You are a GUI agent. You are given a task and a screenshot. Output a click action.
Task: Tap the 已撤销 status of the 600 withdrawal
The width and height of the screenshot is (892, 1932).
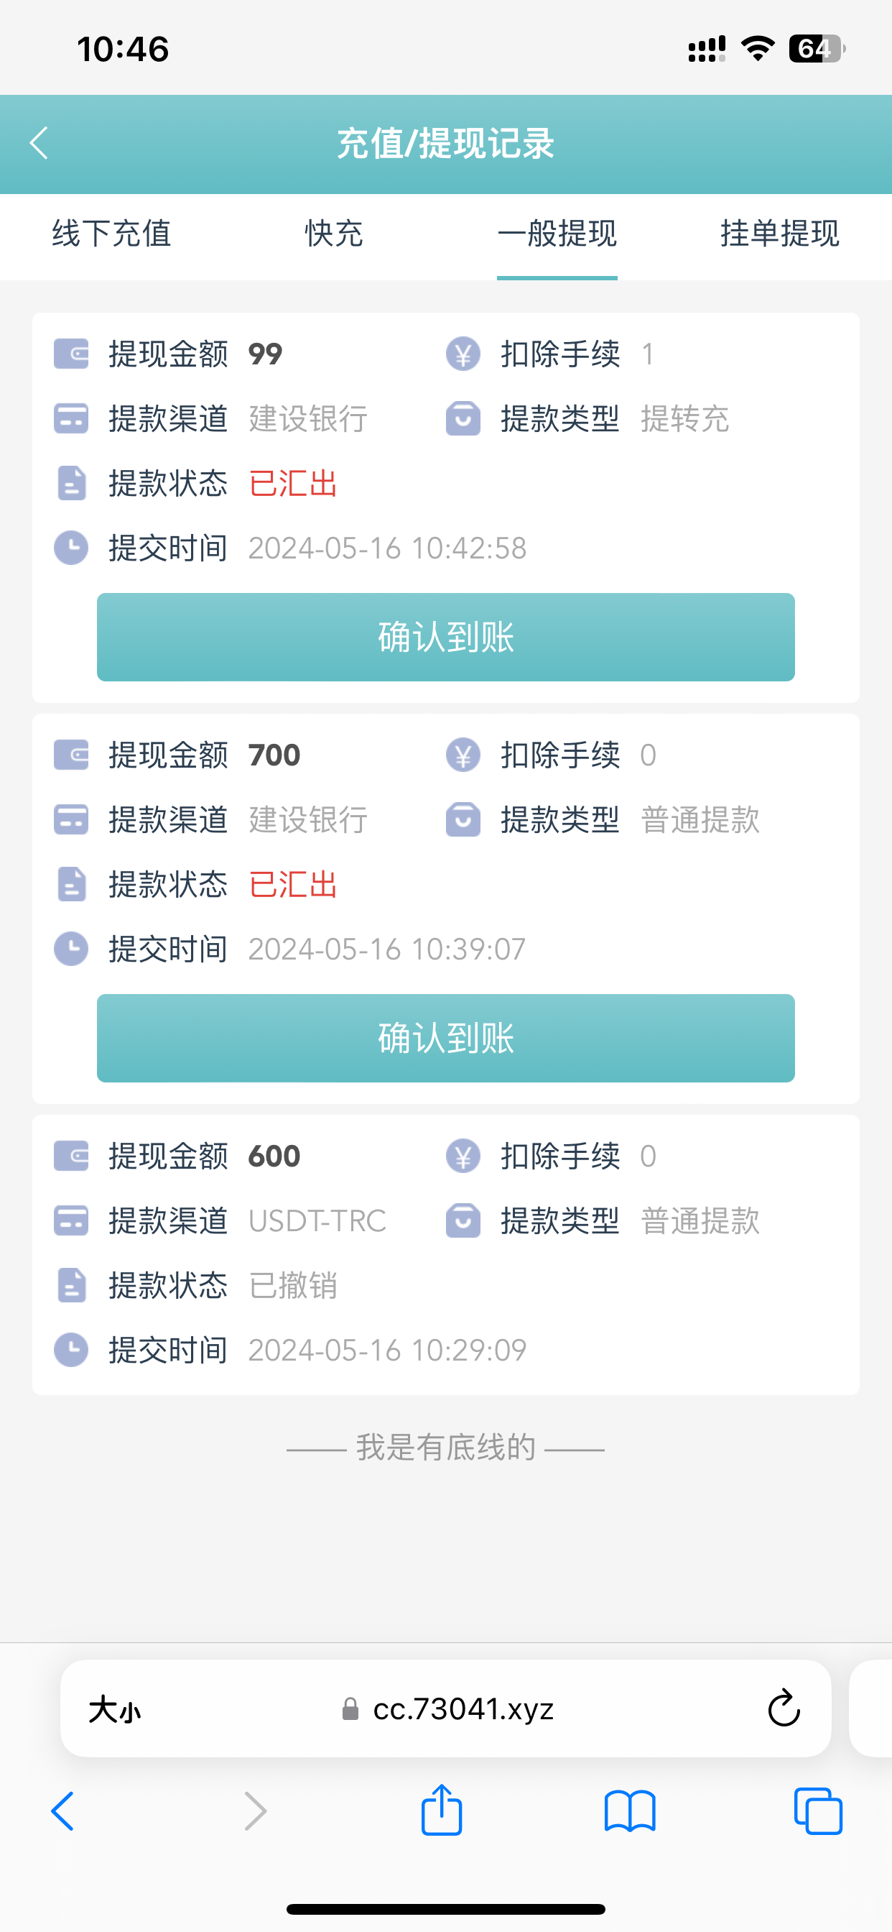pyautogui.click(x=292, y=1286)
